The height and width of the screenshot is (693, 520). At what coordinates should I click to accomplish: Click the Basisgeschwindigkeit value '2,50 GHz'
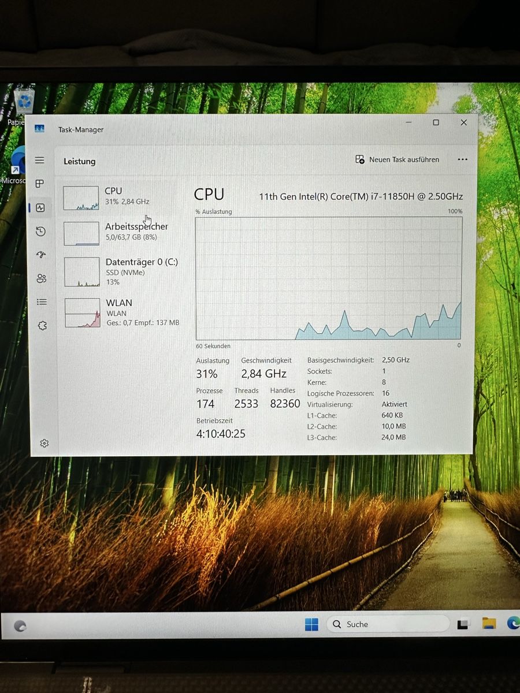pos(396,360)
